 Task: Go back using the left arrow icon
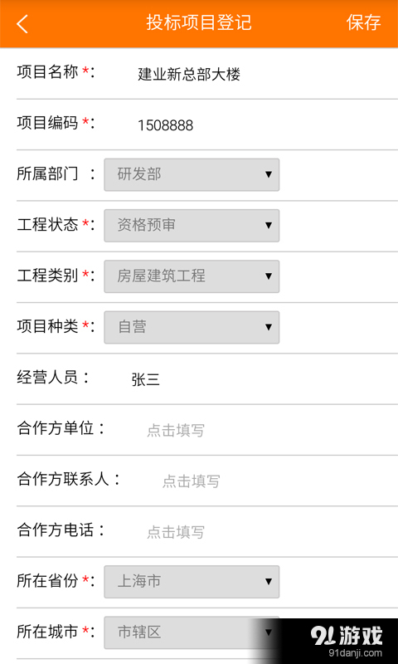(x=22, y=23)
